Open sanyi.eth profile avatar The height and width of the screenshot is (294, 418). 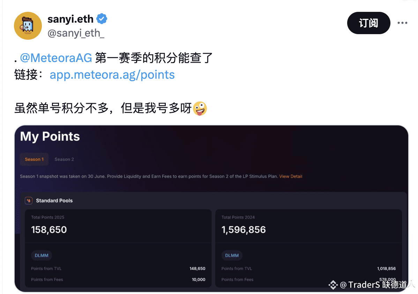point(28,26)
